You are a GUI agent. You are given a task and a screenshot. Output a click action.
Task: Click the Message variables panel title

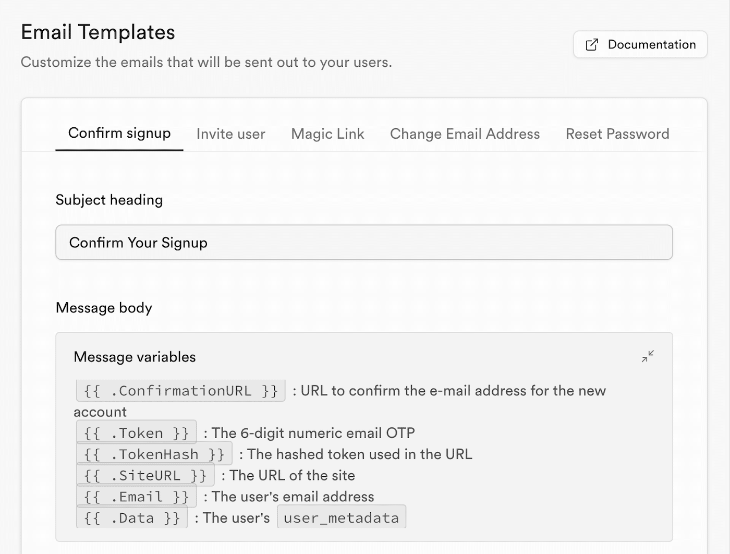coord(135,357)
